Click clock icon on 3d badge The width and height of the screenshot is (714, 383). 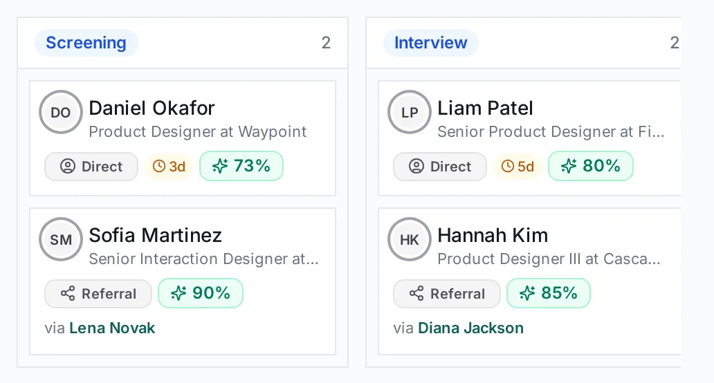point(159,167)
